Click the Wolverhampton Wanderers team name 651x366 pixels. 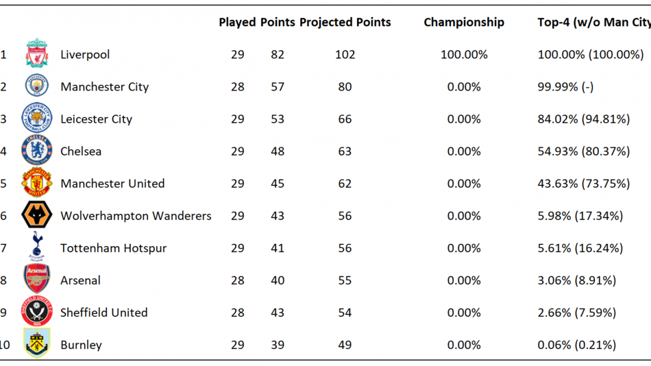pyautogui.click(x=136, y=216)
